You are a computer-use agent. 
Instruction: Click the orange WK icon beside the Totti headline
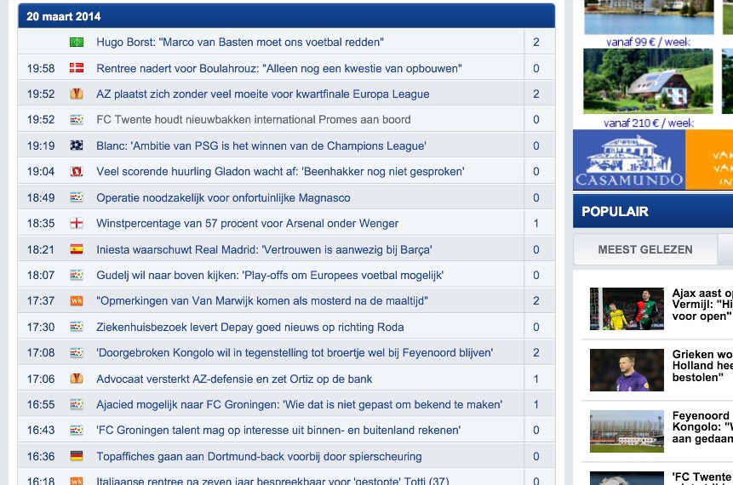[x=77, y=481]
